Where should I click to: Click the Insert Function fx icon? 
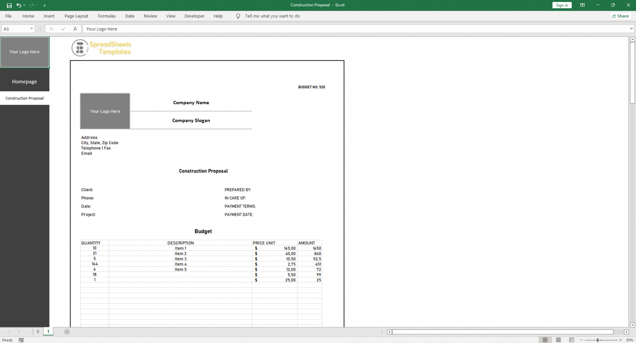point(75,29)
